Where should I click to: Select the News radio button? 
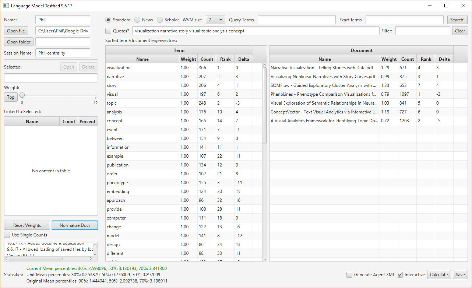[x=137, y=20]
